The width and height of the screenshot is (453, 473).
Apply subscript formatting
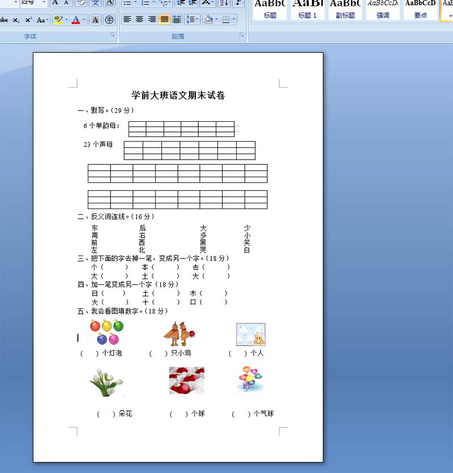(16, 20)
